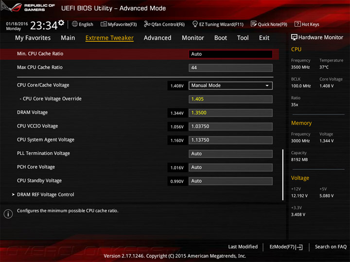This screenshot has width=350, height=262.
Task: Open Quick Note(F9) text button
Action: pos(273,24)
